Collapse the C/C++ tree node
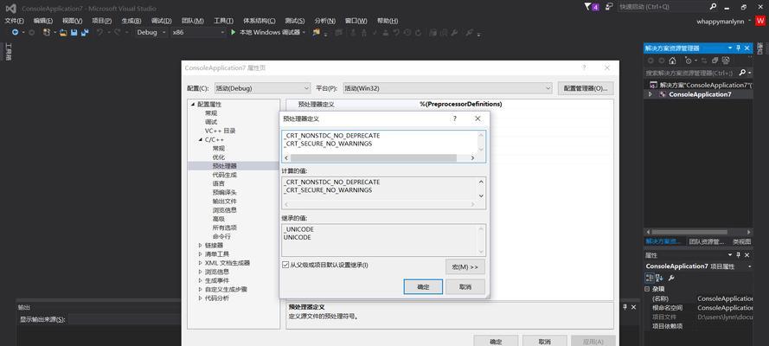Screen dimensions: 769x346 201,139
